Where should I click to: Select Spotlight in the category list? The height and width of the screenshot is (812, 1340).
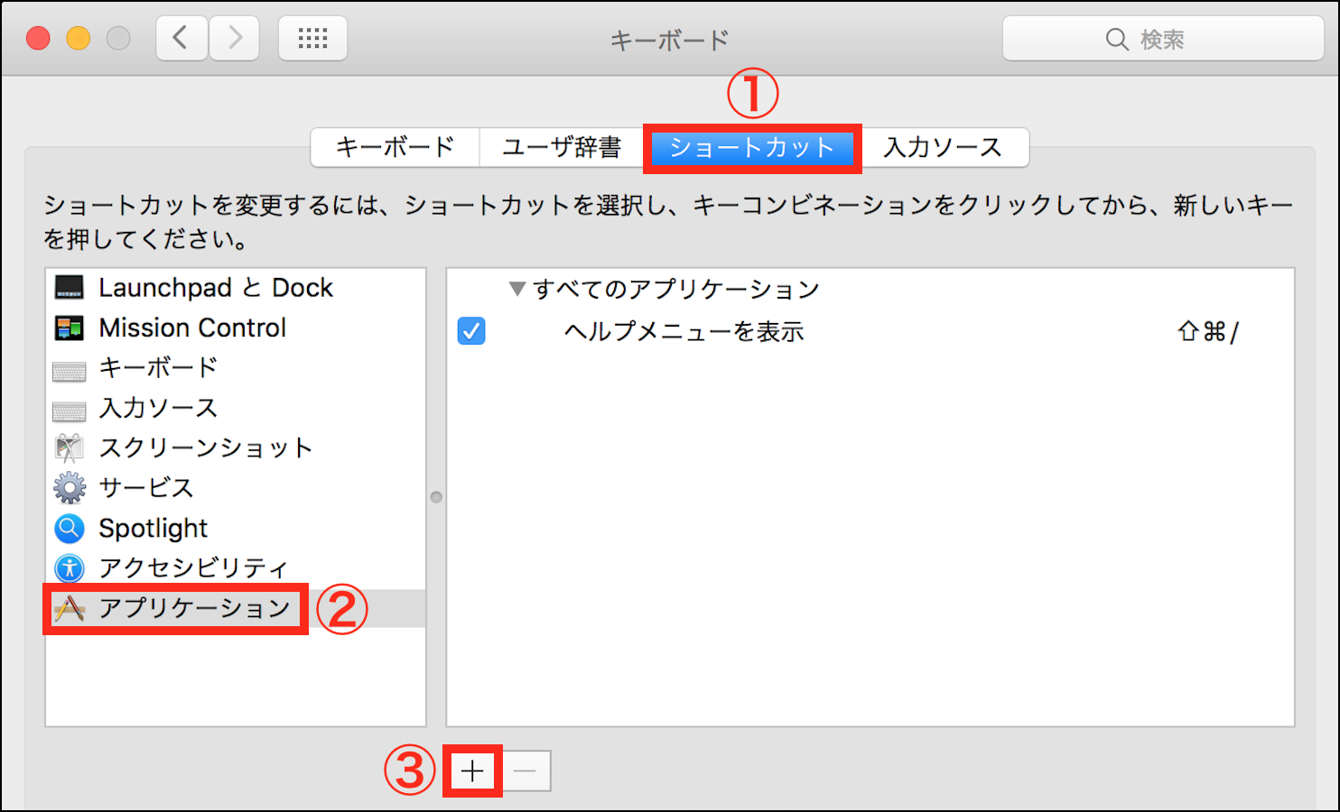236,528
